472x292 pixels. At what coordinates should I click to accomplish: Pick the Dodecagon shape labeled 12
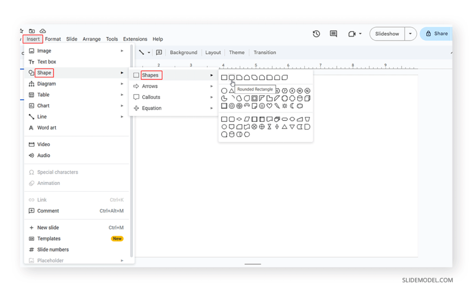(307, 91)
